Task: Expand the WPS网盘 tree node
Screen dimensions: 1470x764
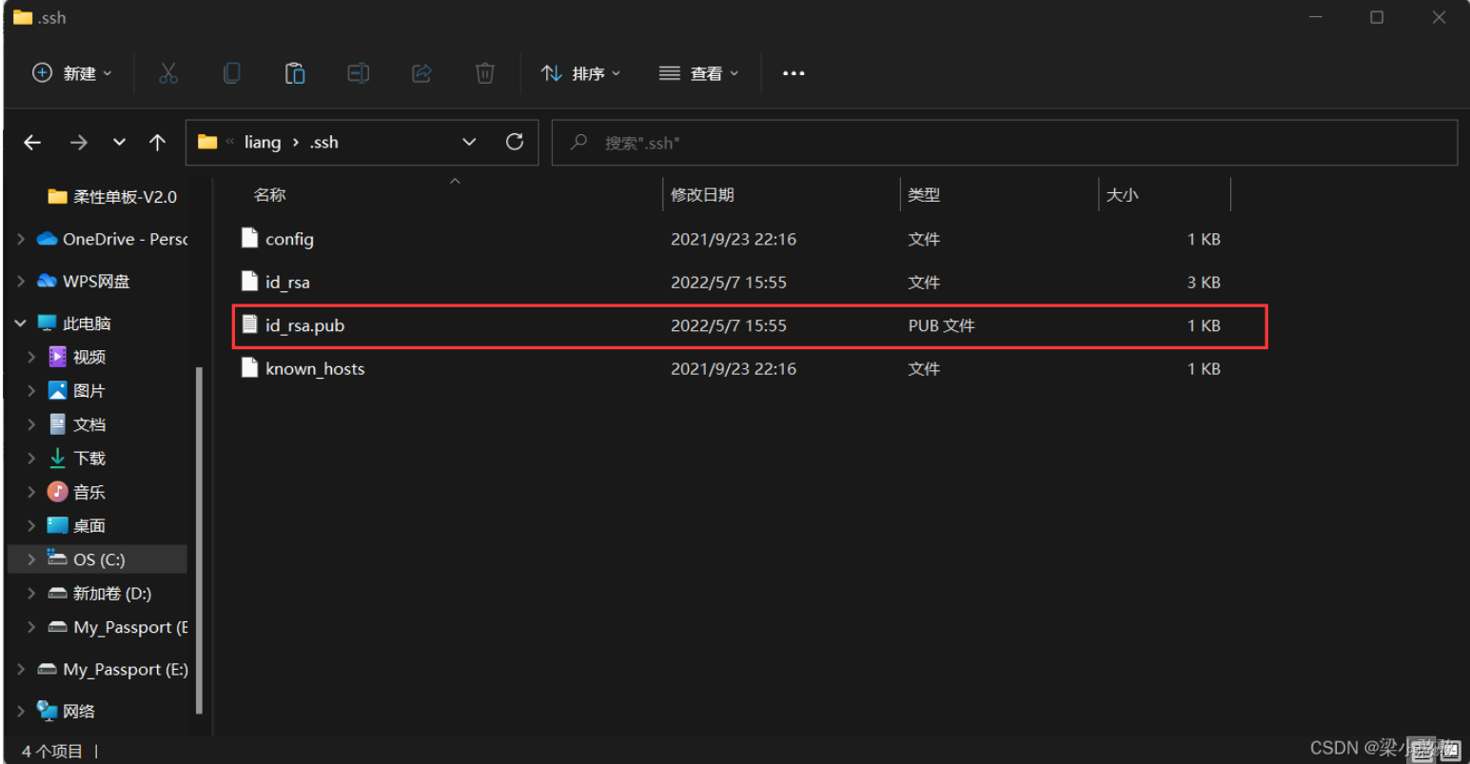Action: 21,281
